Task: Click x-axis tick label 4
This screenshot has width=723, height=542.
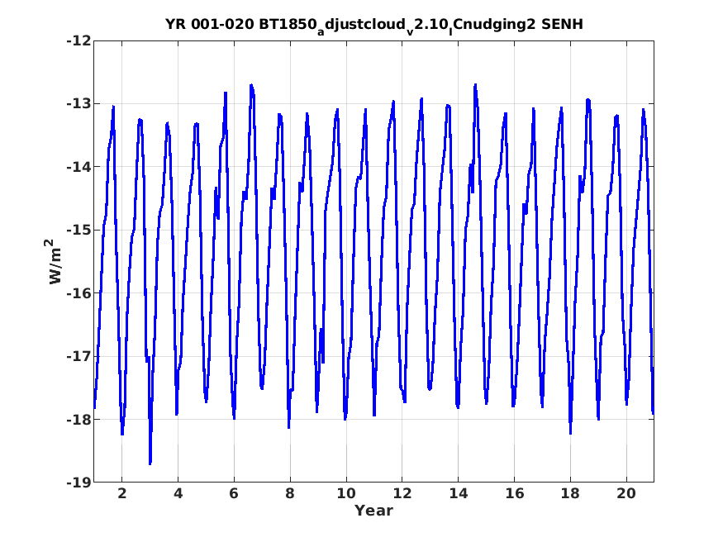Action: click(178, 493)
